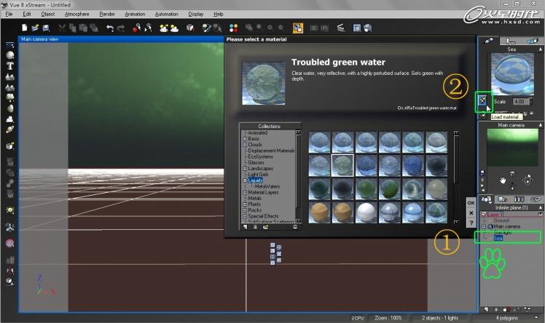Click the new collection icon below Collections list
This screenshot has width=545, height=323.
tap(246, 227)
